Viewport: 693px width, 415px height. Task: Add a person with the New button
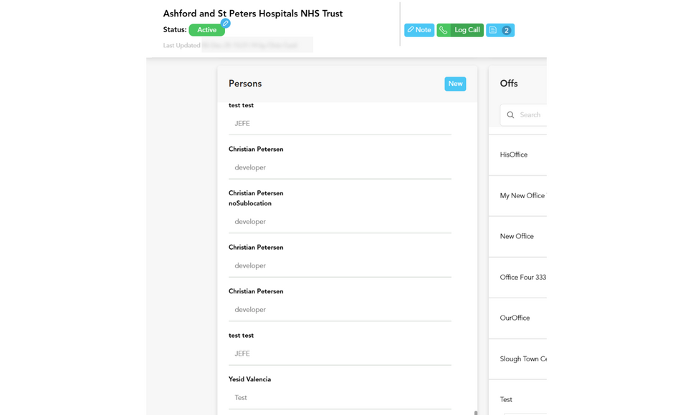(x=455, y=84)
